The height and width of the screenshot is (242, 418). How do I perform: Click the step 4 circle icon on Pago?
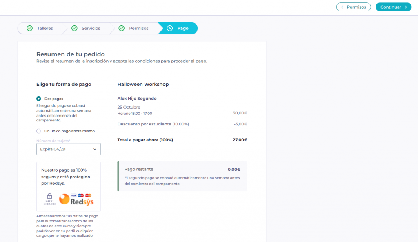coord(170,28)
